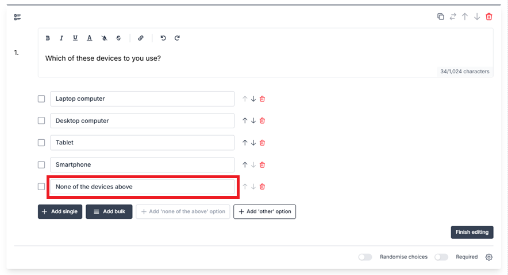This screenshot has width=508, height=275.
Task: Toggle underline formatting
Action: tap(75, 38)
